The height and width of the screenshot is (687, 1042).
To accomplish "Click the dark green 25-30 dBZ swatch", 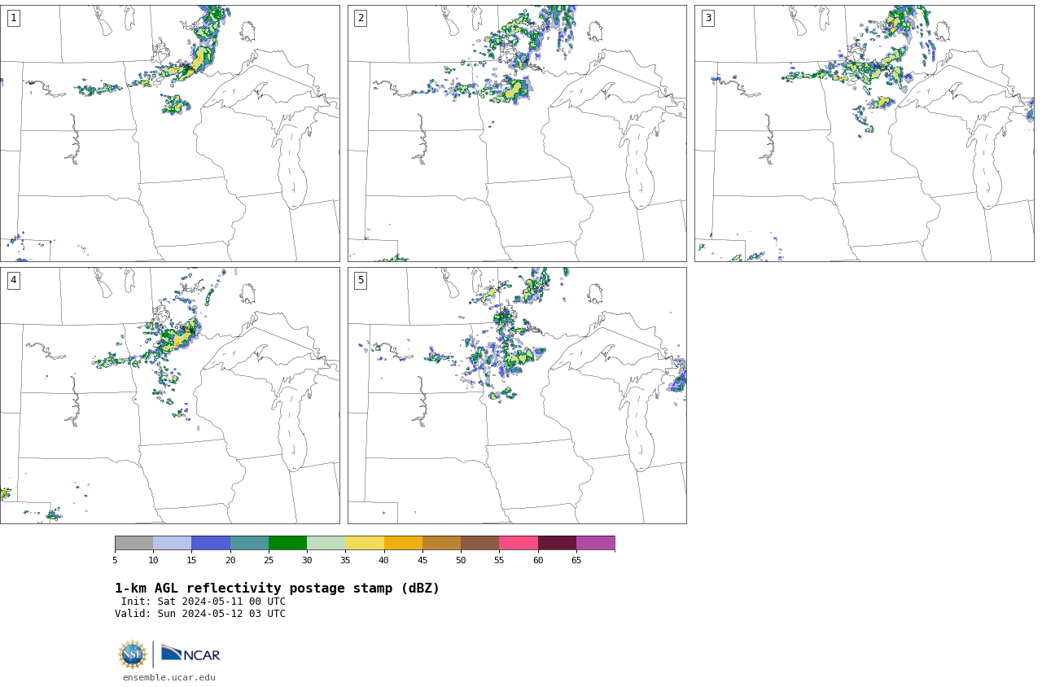I will point(287,543).
